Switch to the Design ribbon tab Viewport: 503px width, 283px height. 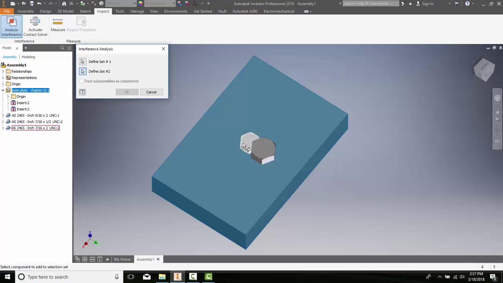[45, 11]
